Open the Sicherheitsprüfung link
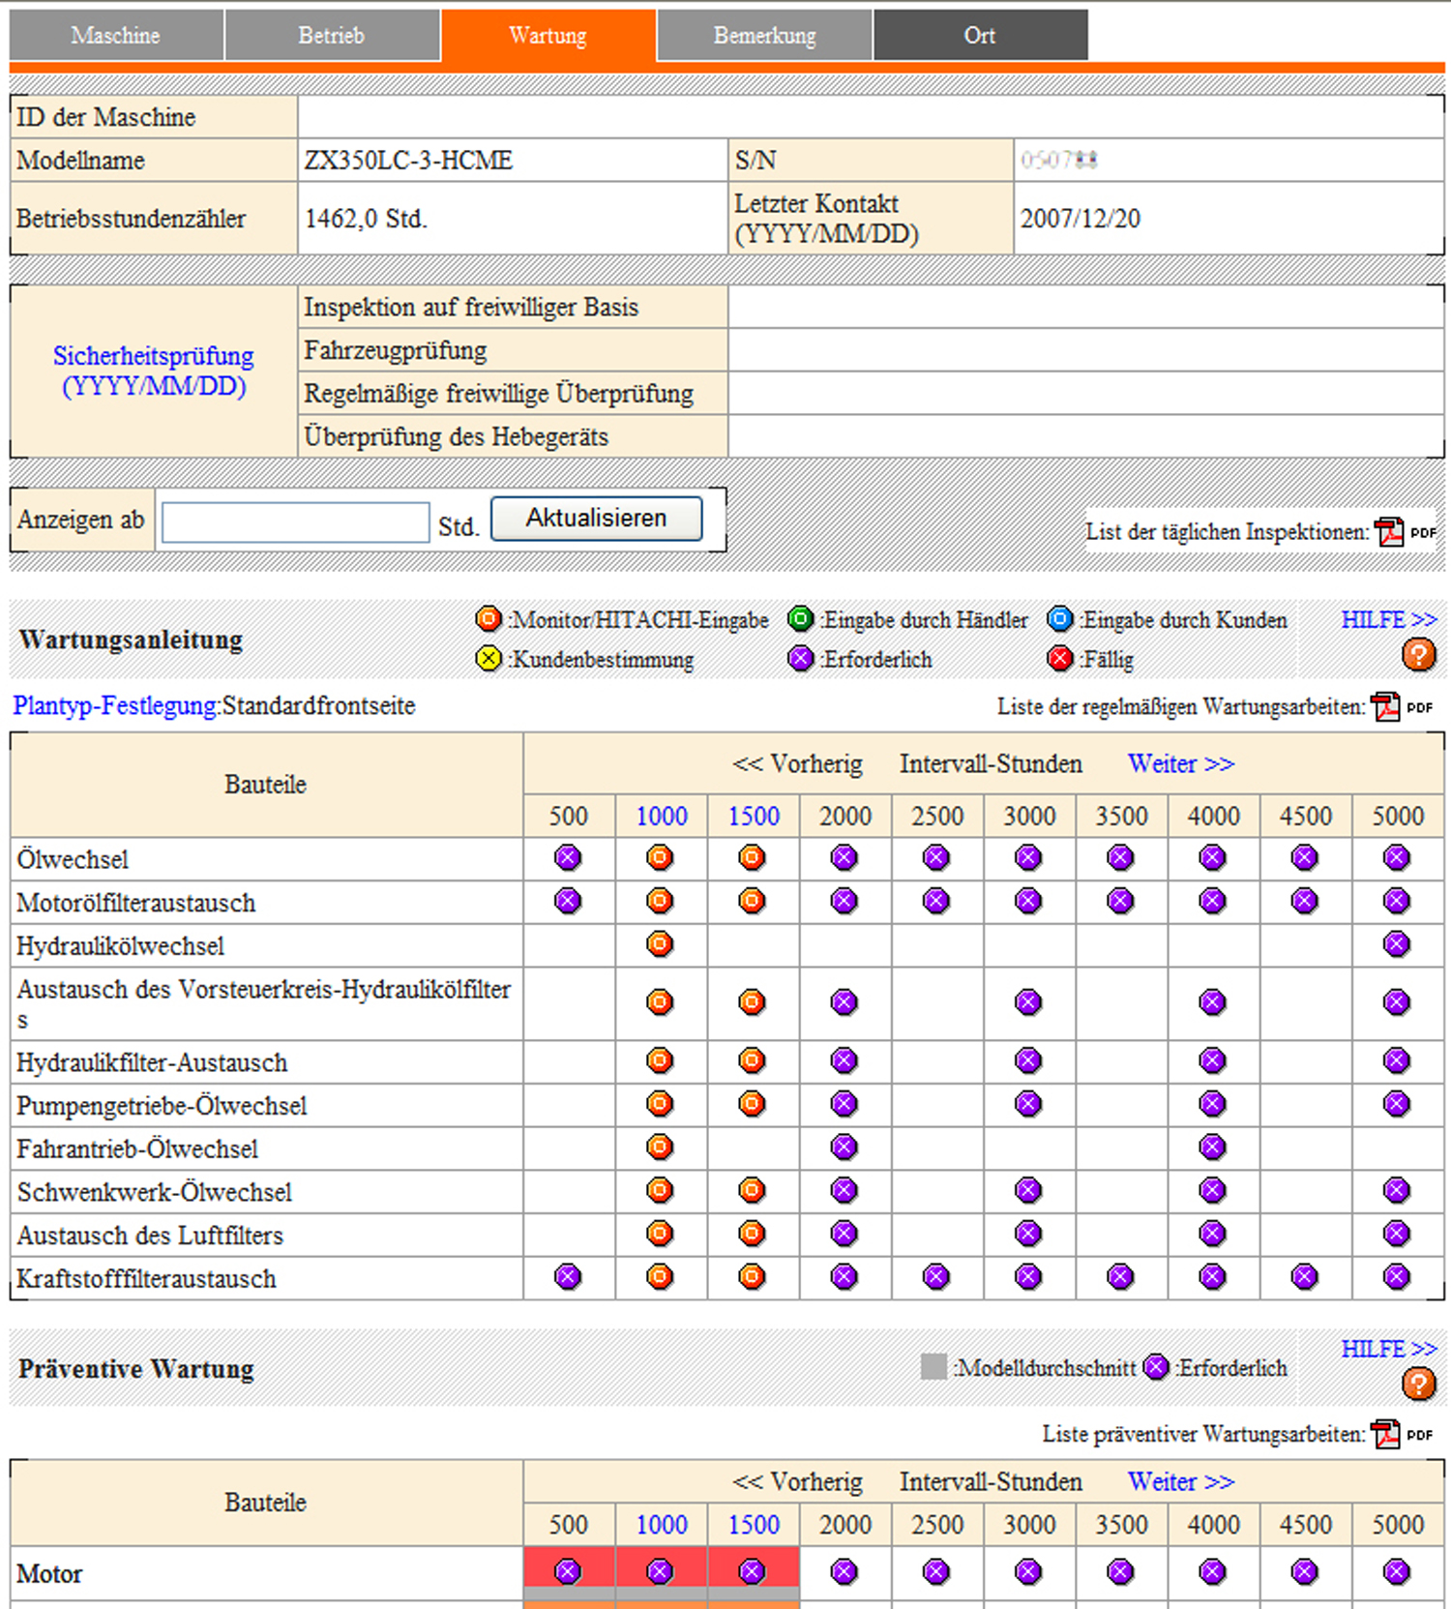The image size is (1451, 1609). (154, 371)
